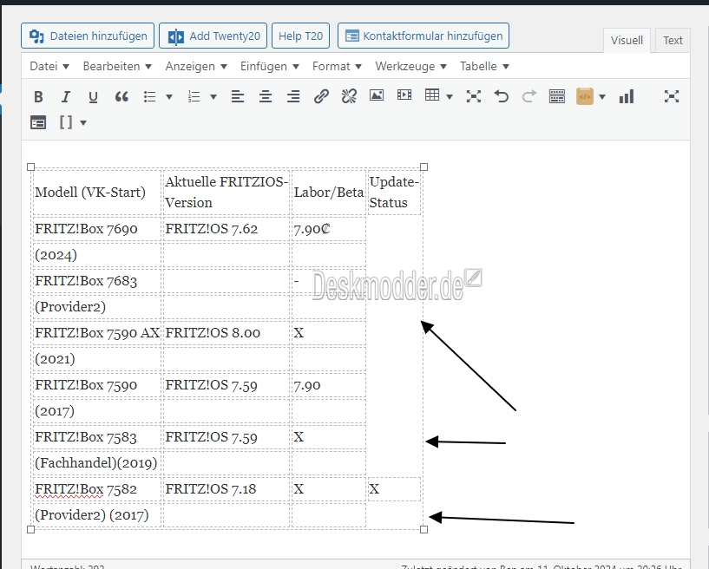Switch to the Text editor tab
Image resolution: width=709 pixels, height=569 pixels.
click(x=673, y=40)
